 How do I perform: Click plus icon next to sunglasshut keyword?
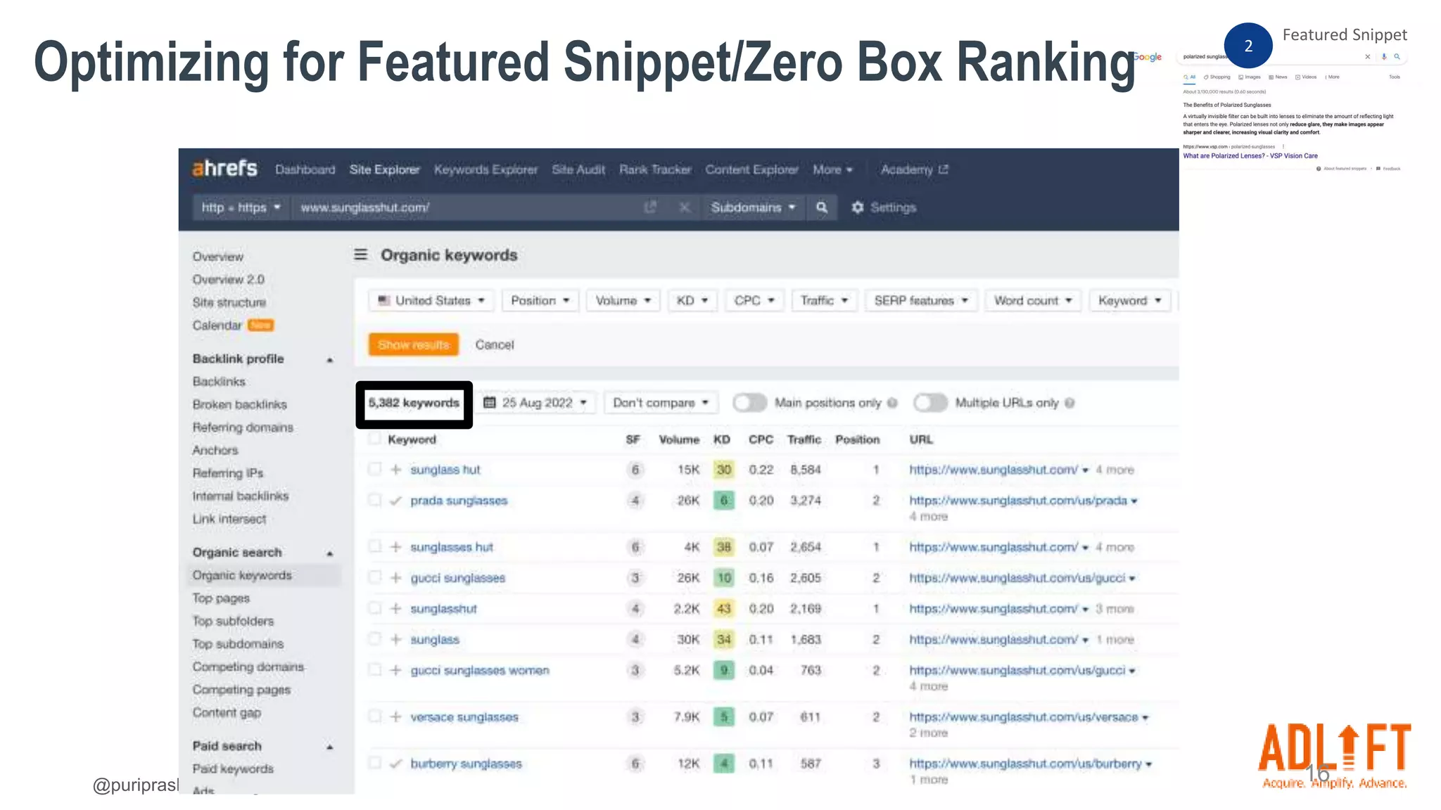pos(395,608)
